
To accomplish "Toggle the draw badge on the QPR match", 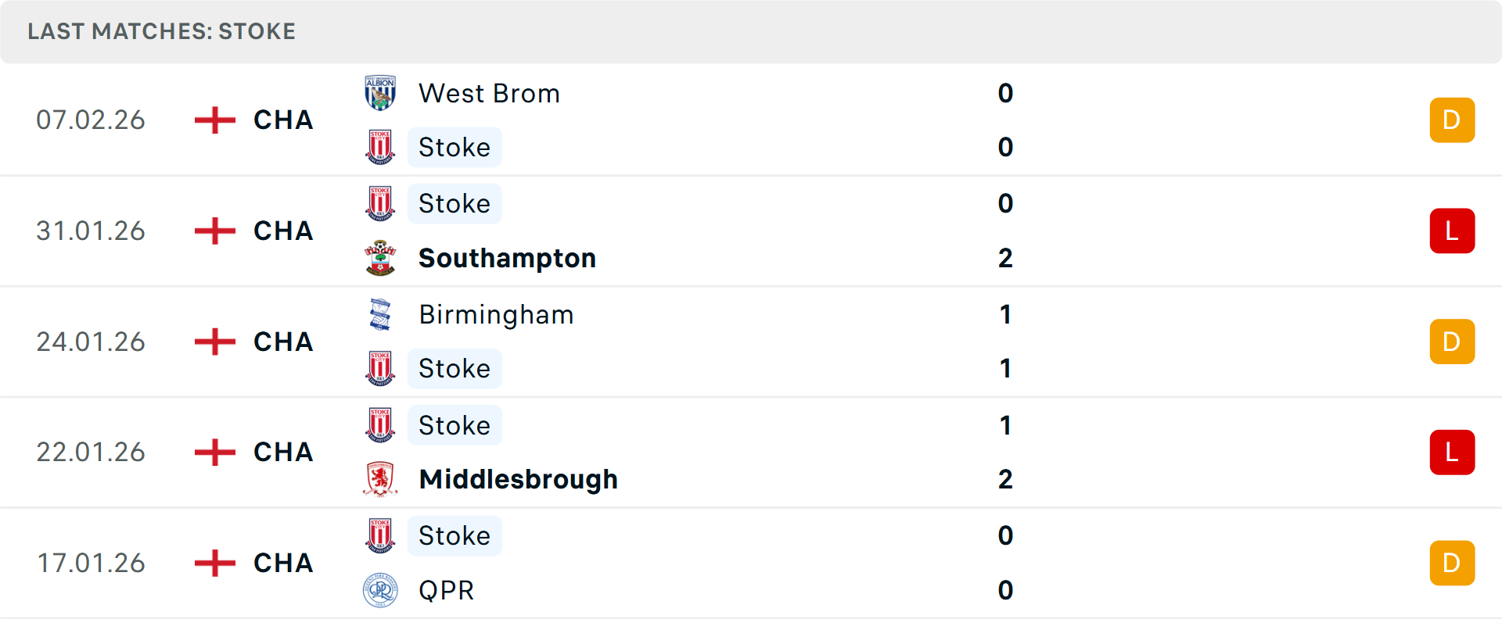I will (1452, 563).
